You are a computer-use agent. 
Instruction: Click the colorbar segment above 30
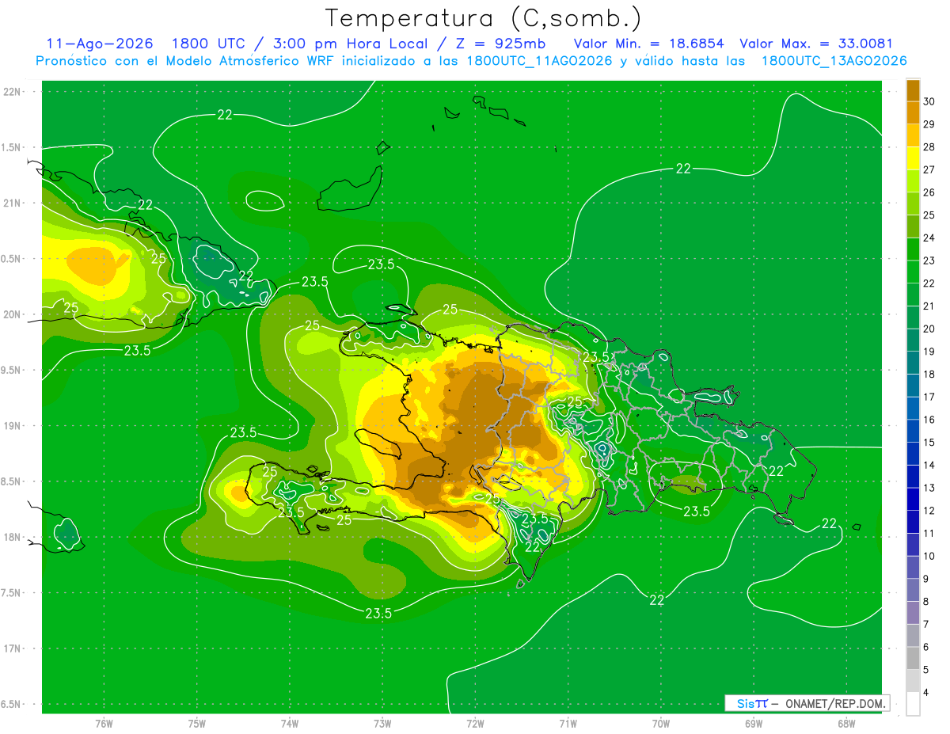coord(913,90)
